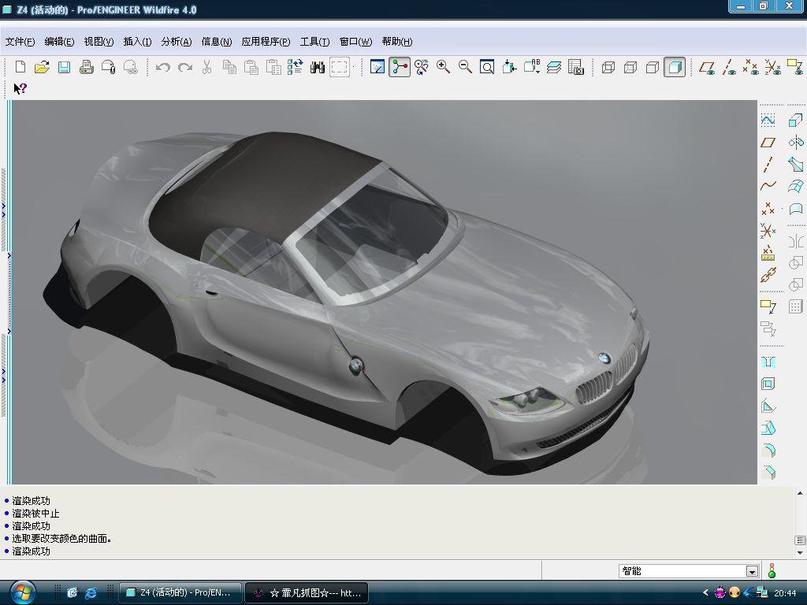Open the view manager icon
The width and height of the screenshot is (807, 605).
pos(576,67)
